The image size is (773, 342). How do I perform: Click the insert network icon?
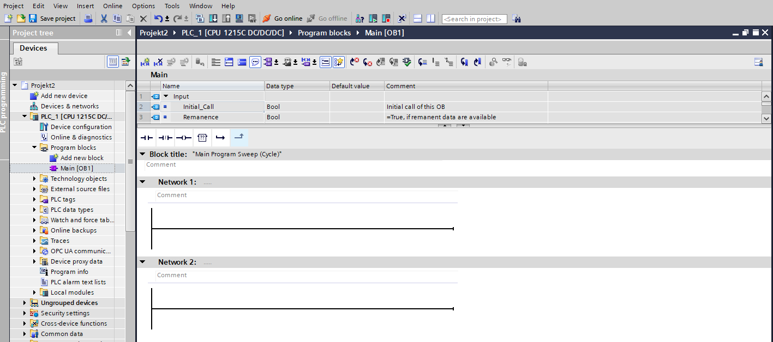[145, 62]
